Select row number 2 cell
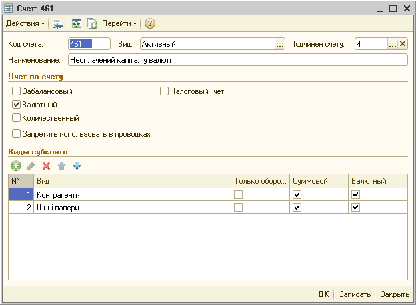Viewport: 416px width, 305px height. pyautogui.click(x=21, y=208)
